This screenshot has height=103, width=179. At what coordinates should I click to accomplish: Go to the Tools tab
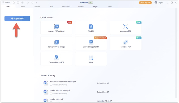coord(110,7)
